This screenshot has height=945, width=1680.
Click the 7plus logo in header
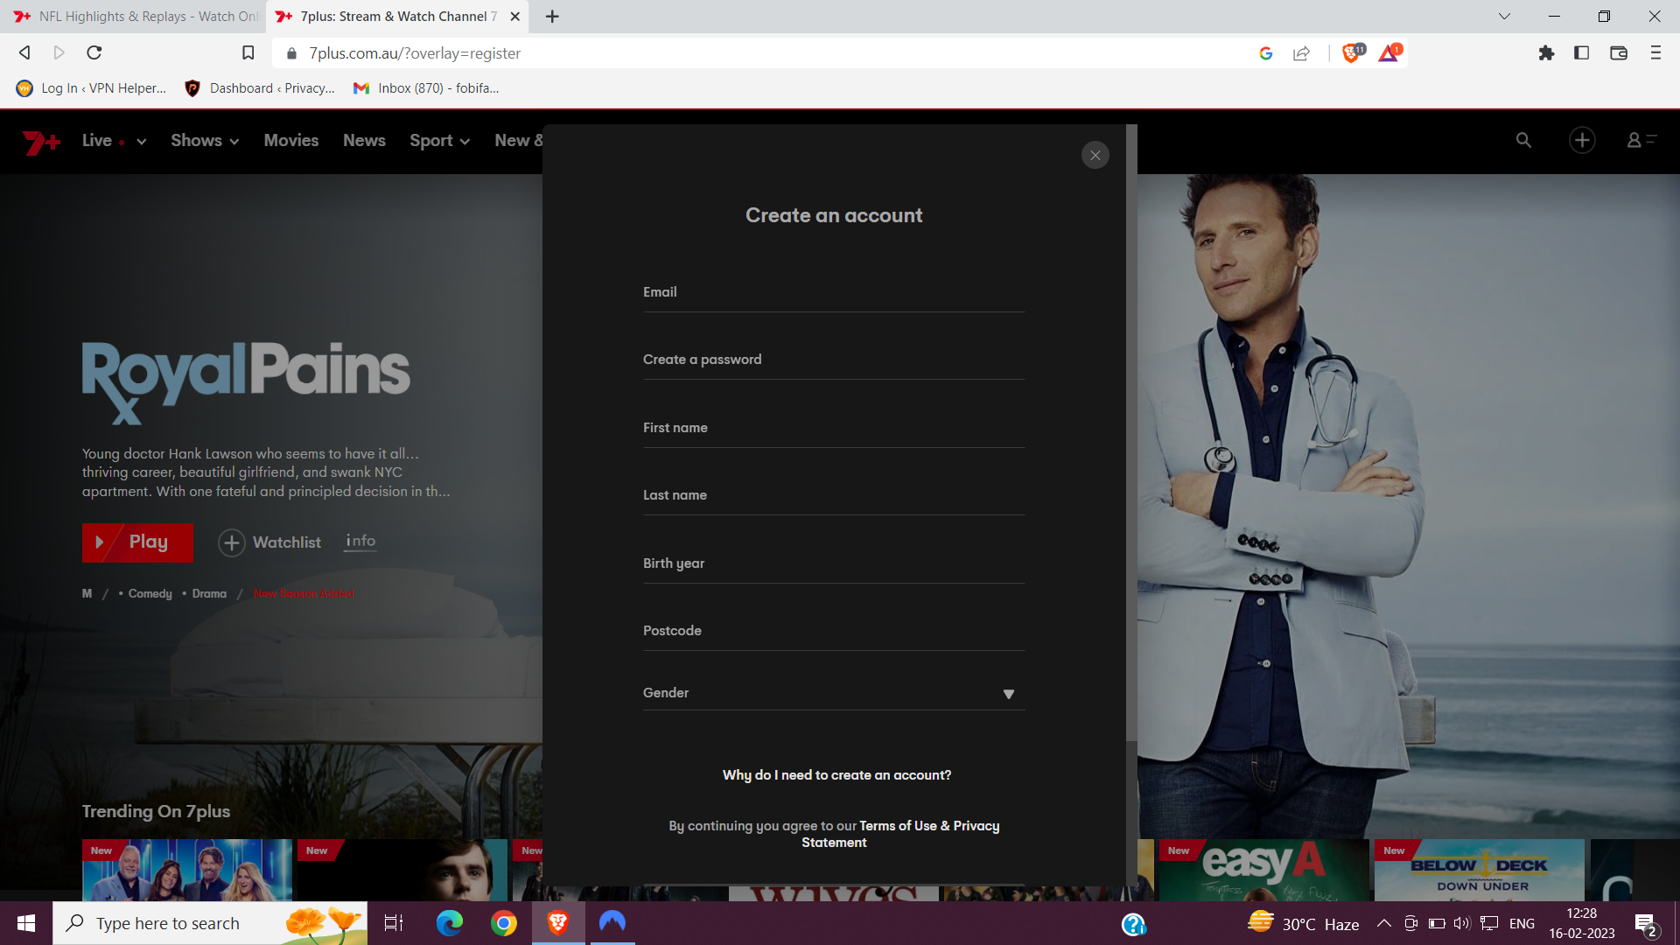point(41,141)
